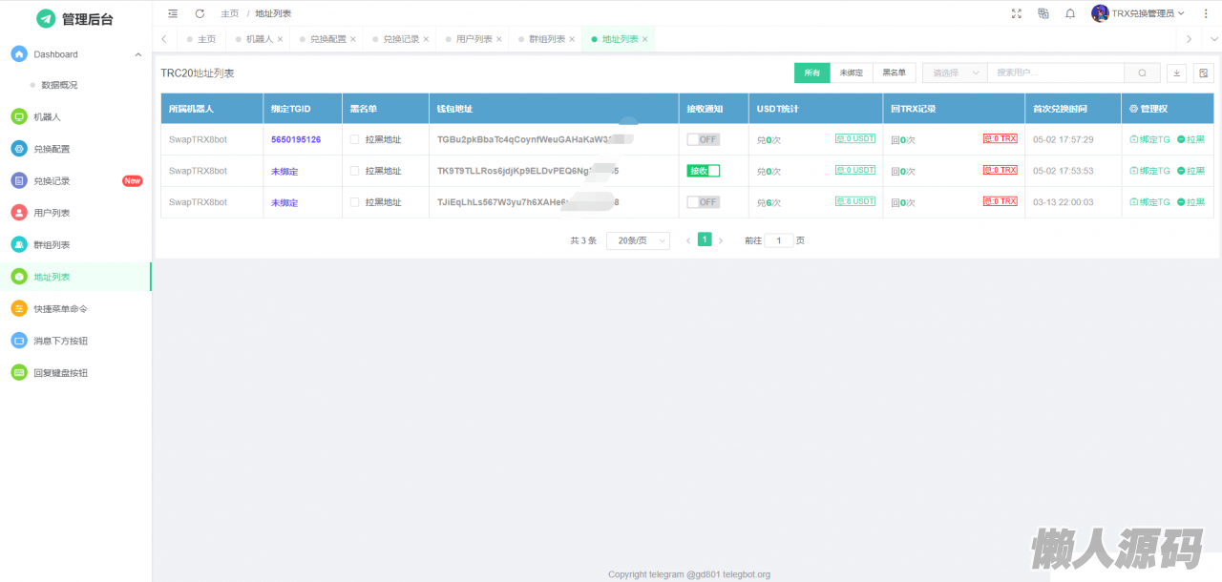Click the 搜索用户 search input field
The image size is (1222, 582).
pyautogui.click(x=1054, y=73)
